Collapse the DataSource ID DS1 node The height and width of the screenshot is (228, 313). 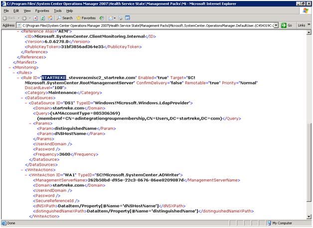[x=26, y=103]
